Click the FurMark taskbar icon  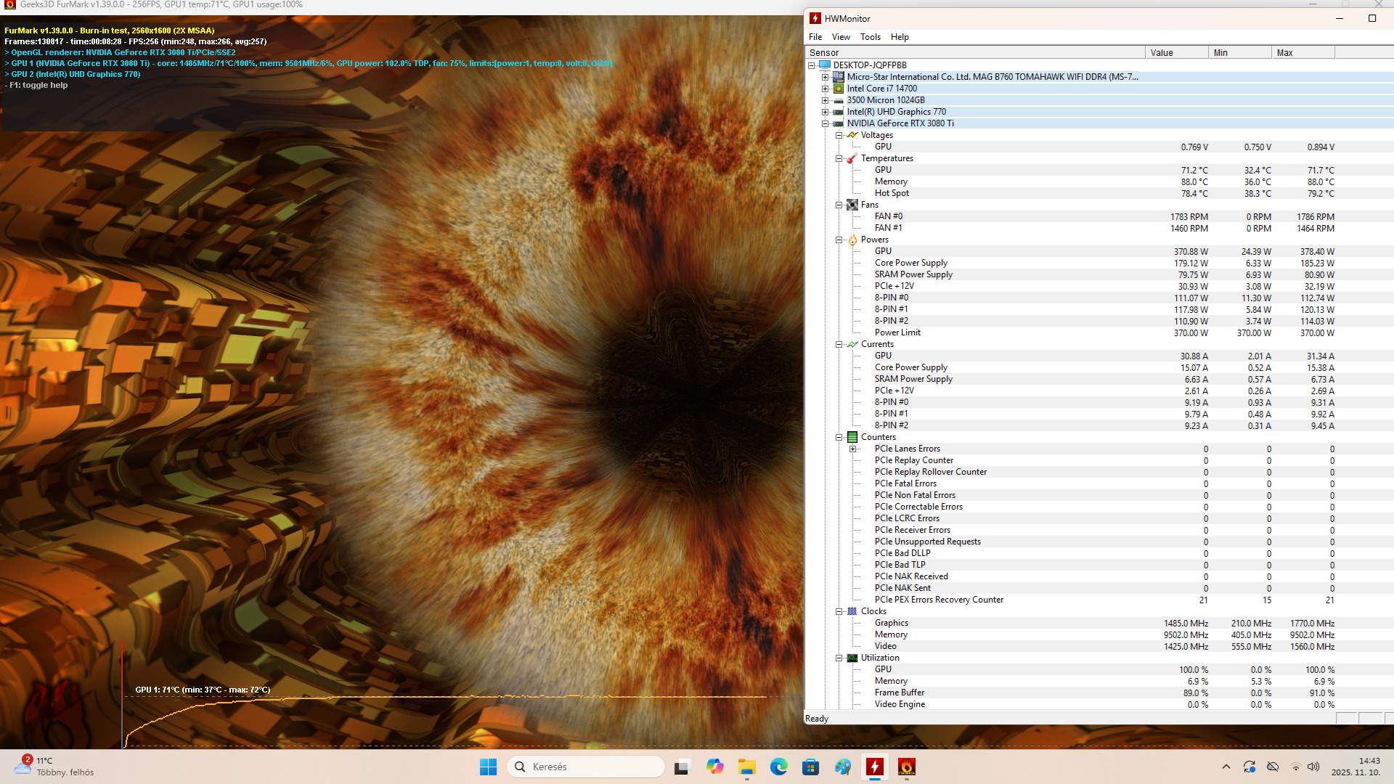(x=906, y=767)
